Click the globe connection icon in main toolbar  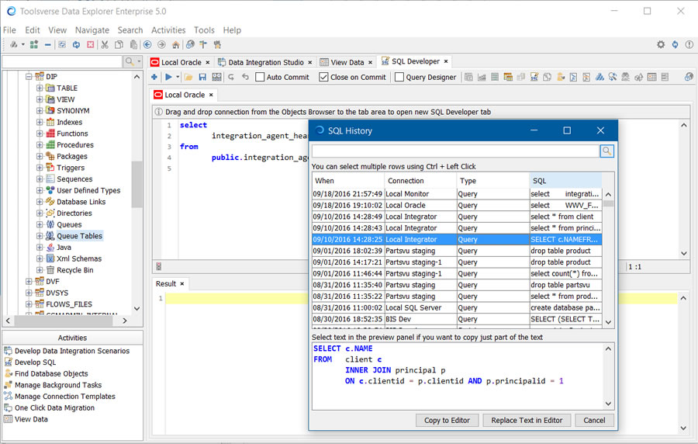pyautogui.click(x=190, y=44)
